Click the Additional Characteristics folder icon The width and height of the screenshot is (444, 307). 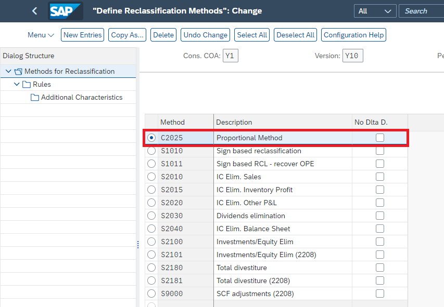(35, 97)
